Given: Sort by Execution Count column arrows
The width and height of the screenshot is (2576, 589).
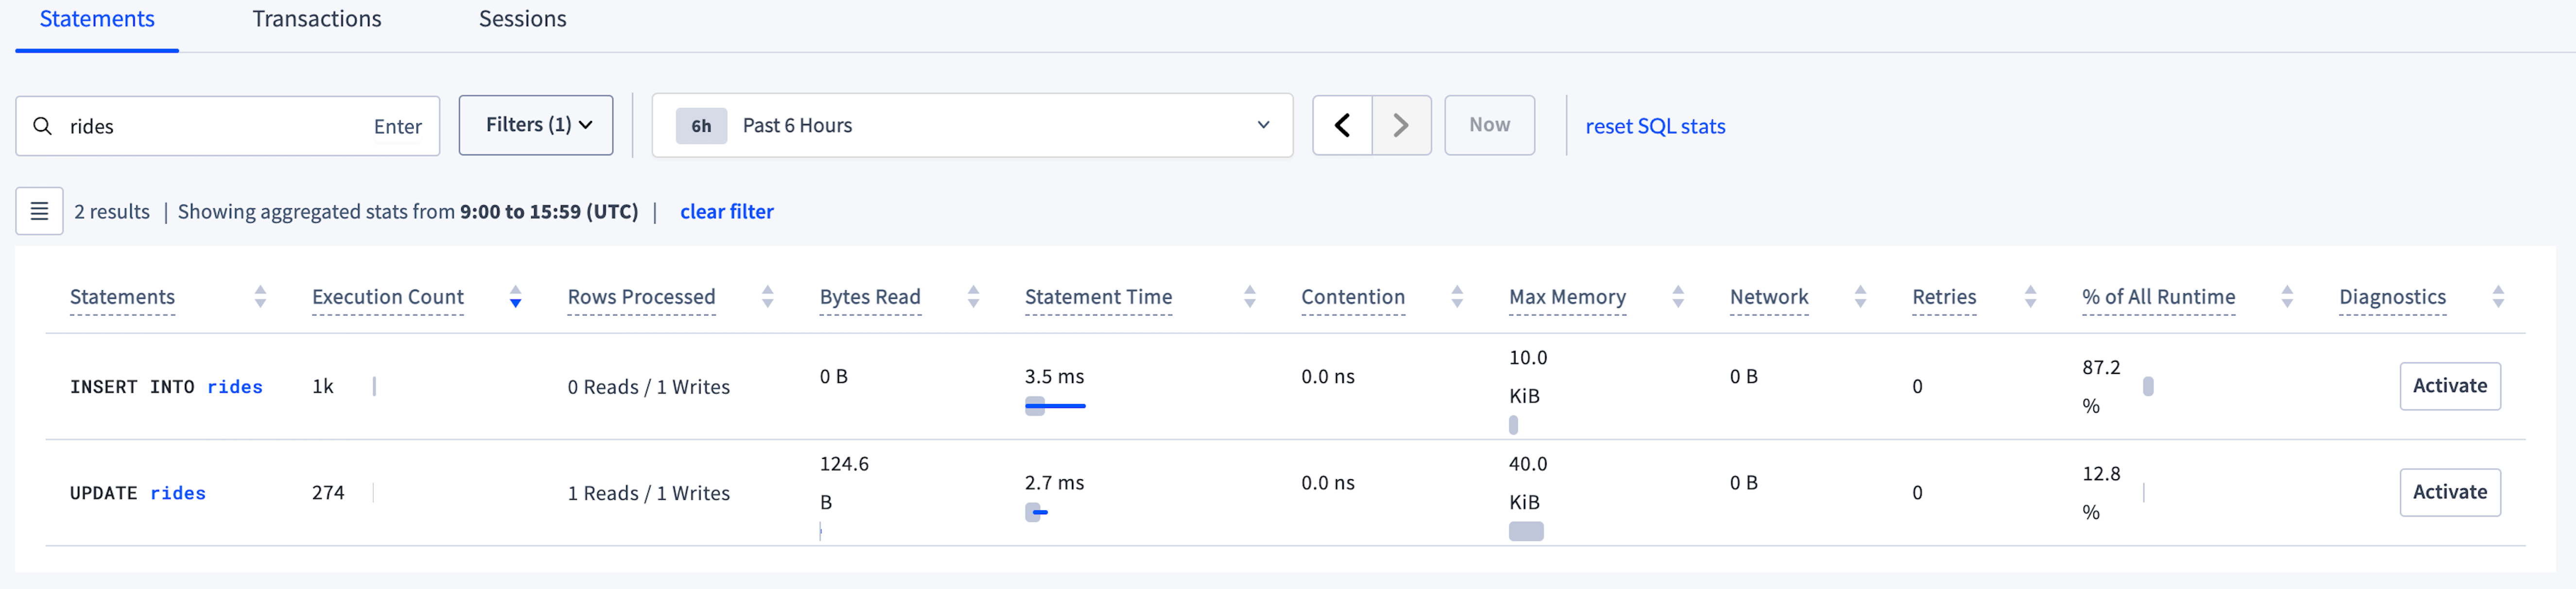Looking at the screenshot, I should pyautogui.click(x=515, y=297).
